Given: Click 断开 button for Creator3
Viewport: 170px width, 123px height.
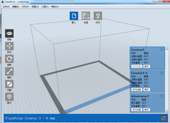Looking at the screenshot, I should 147,66.
